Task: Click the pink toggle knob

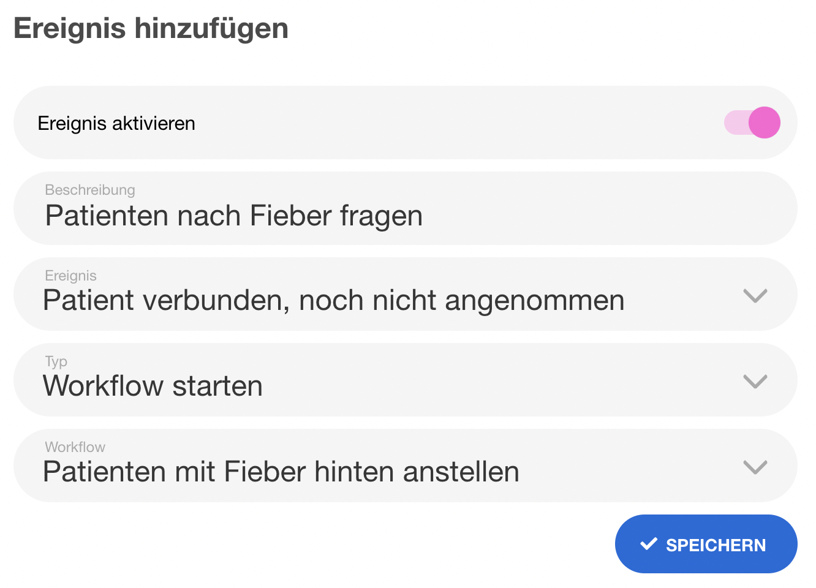Action: click(x=764, y=123)
